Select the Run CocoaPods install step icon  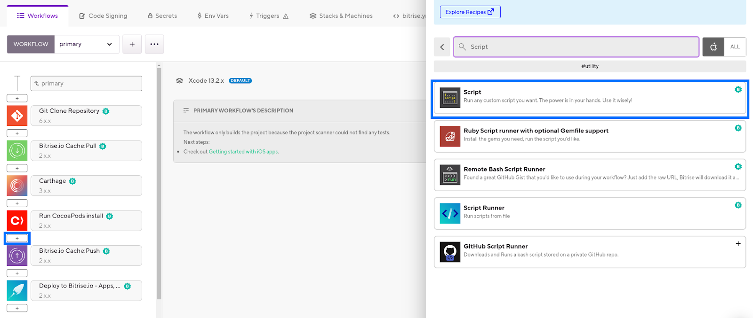[x=17, y=221]
